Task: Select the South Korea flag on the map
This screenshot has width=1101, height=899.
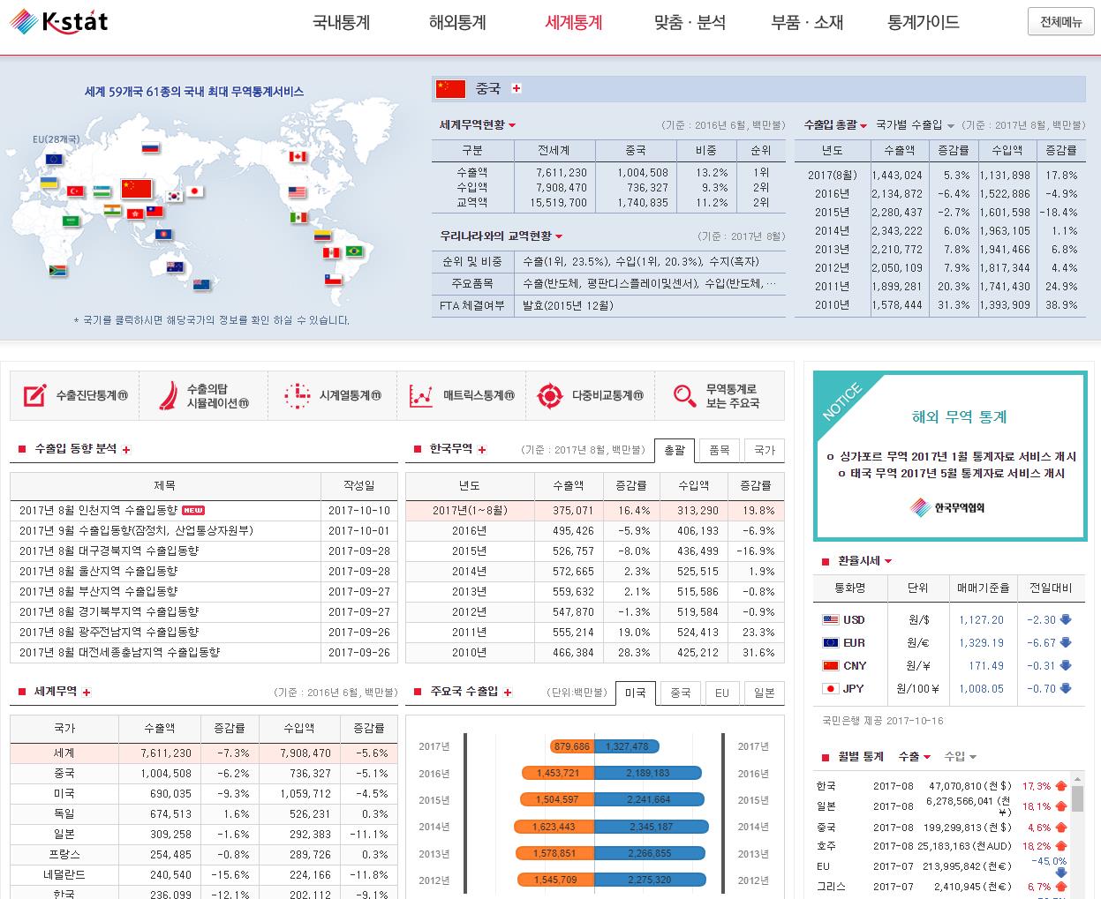Action: point(176,196)
